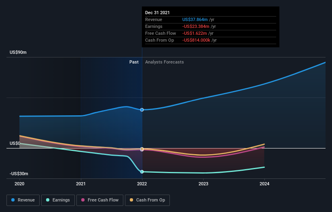Click the US$0 y-axis label
The width and height of the screenshot is (332, 212).
point(15,143)
